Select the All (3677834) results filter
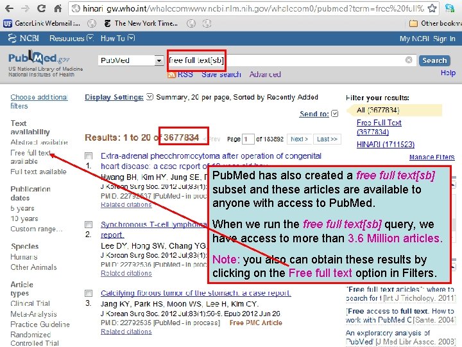The width and height of the screenshot is (462, 347). point(378,111)
